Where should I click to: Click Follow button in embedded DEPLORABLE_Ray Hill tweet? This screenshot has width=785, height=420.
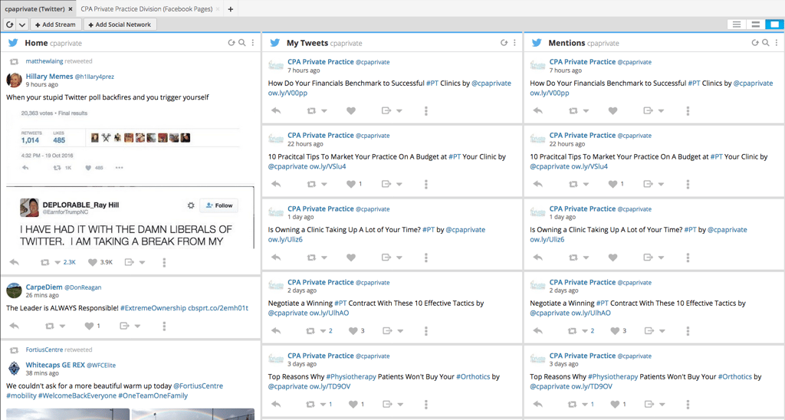pos(219,205)
